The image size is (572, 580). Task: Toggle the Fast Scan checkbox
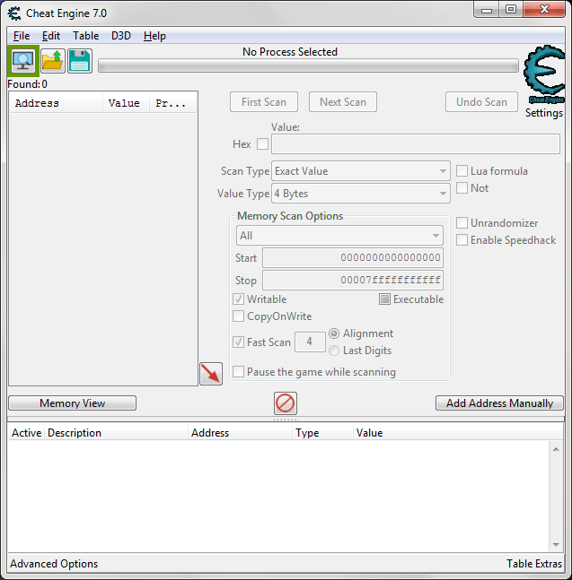coord(238,342)
